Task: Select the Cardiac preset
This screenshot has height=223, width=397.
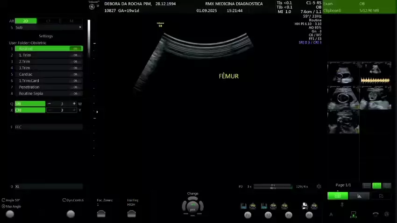Action: click(x=47, y=74)
